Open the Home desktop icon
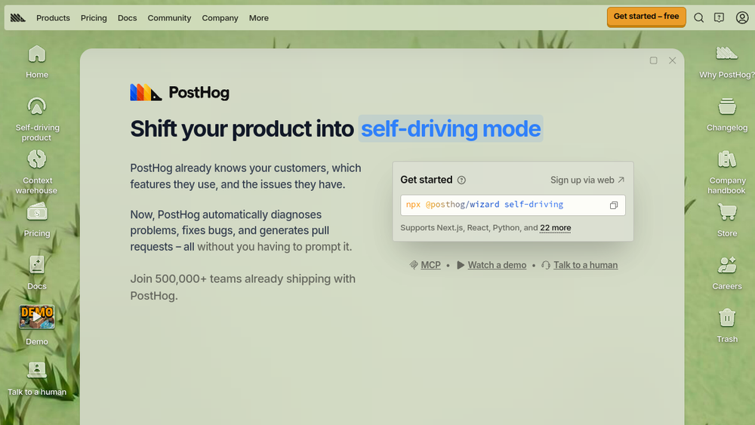Viewport: 755px width, 425px height. click(36, 62)
